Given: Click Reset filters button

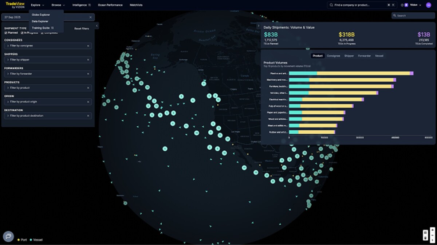Looking at the screenshot, I should 82,28.
